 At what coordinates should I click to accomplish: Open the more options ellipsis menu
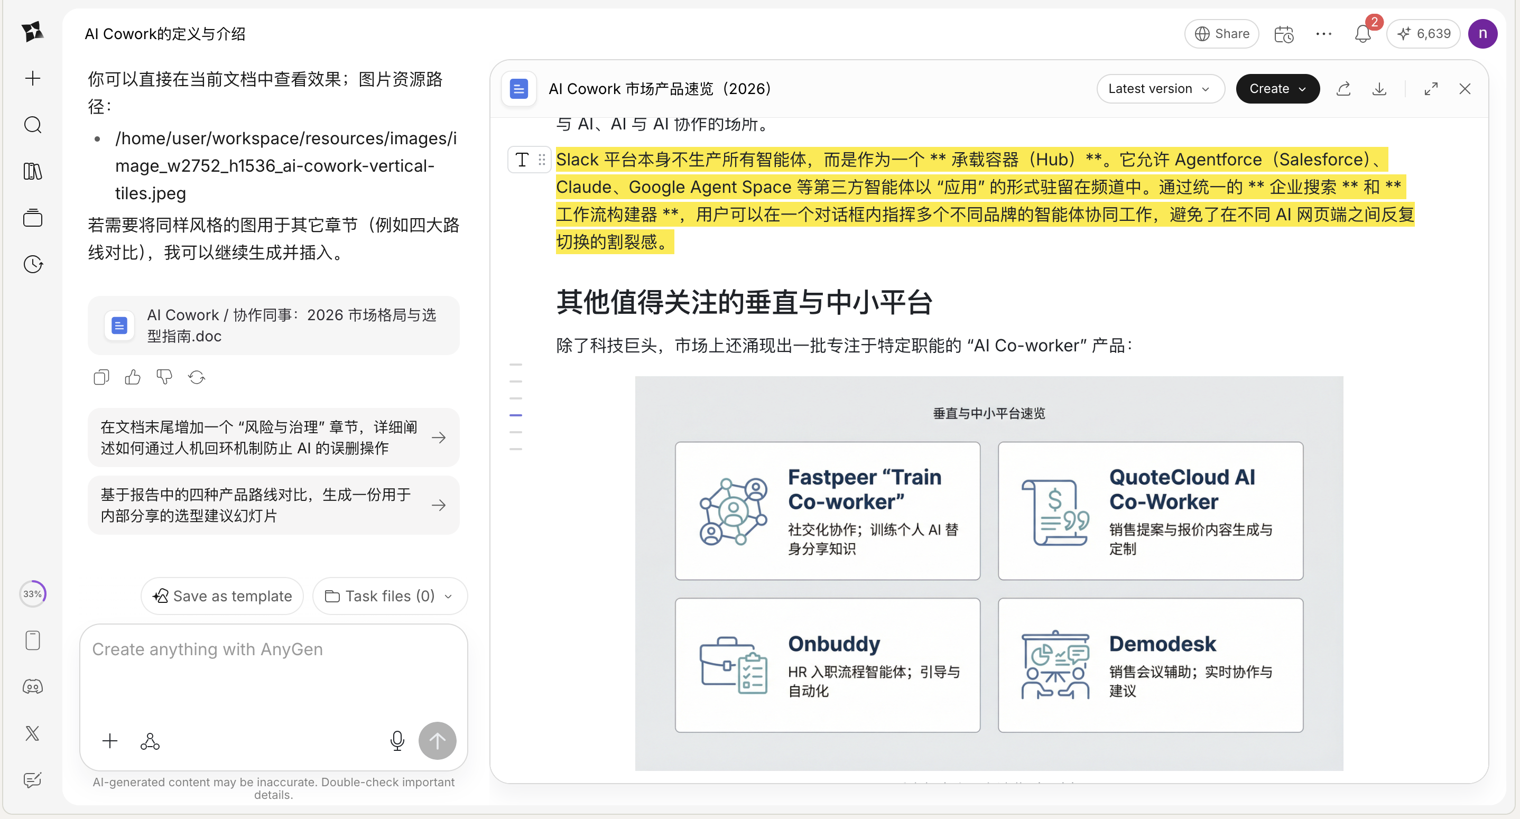tap(1323, 34)
